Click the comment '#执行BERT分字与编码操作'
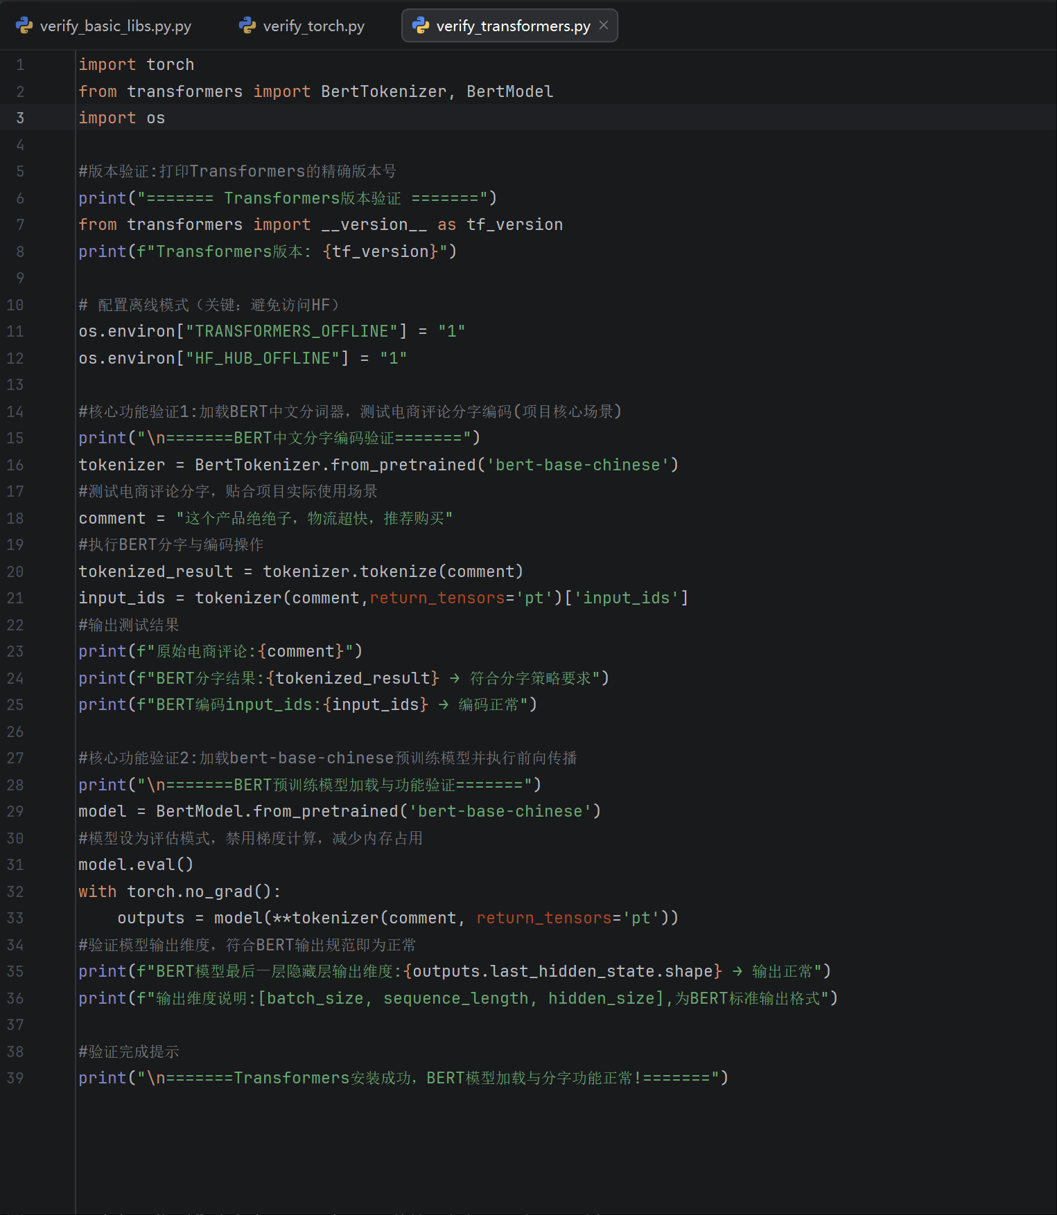The width and height of the screenshot is (1057, 1215). [171, 544]
